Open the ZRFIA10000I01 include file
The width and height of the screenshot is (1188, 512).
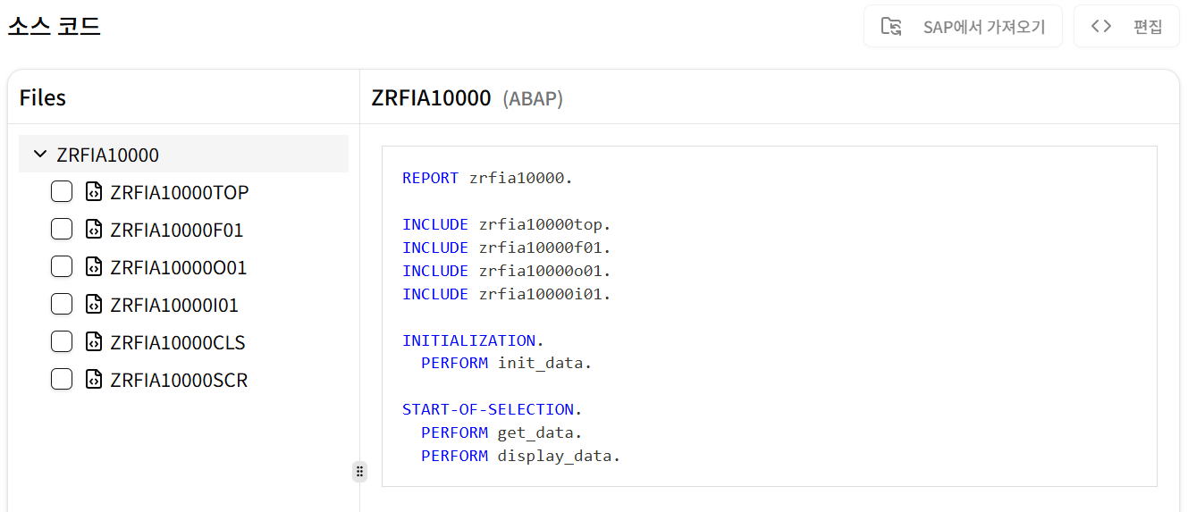point(174,305)
